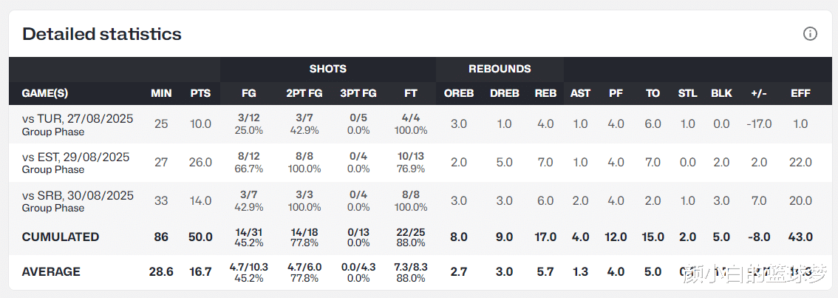Click the BLK column header
838x298 pixels.
721,93
